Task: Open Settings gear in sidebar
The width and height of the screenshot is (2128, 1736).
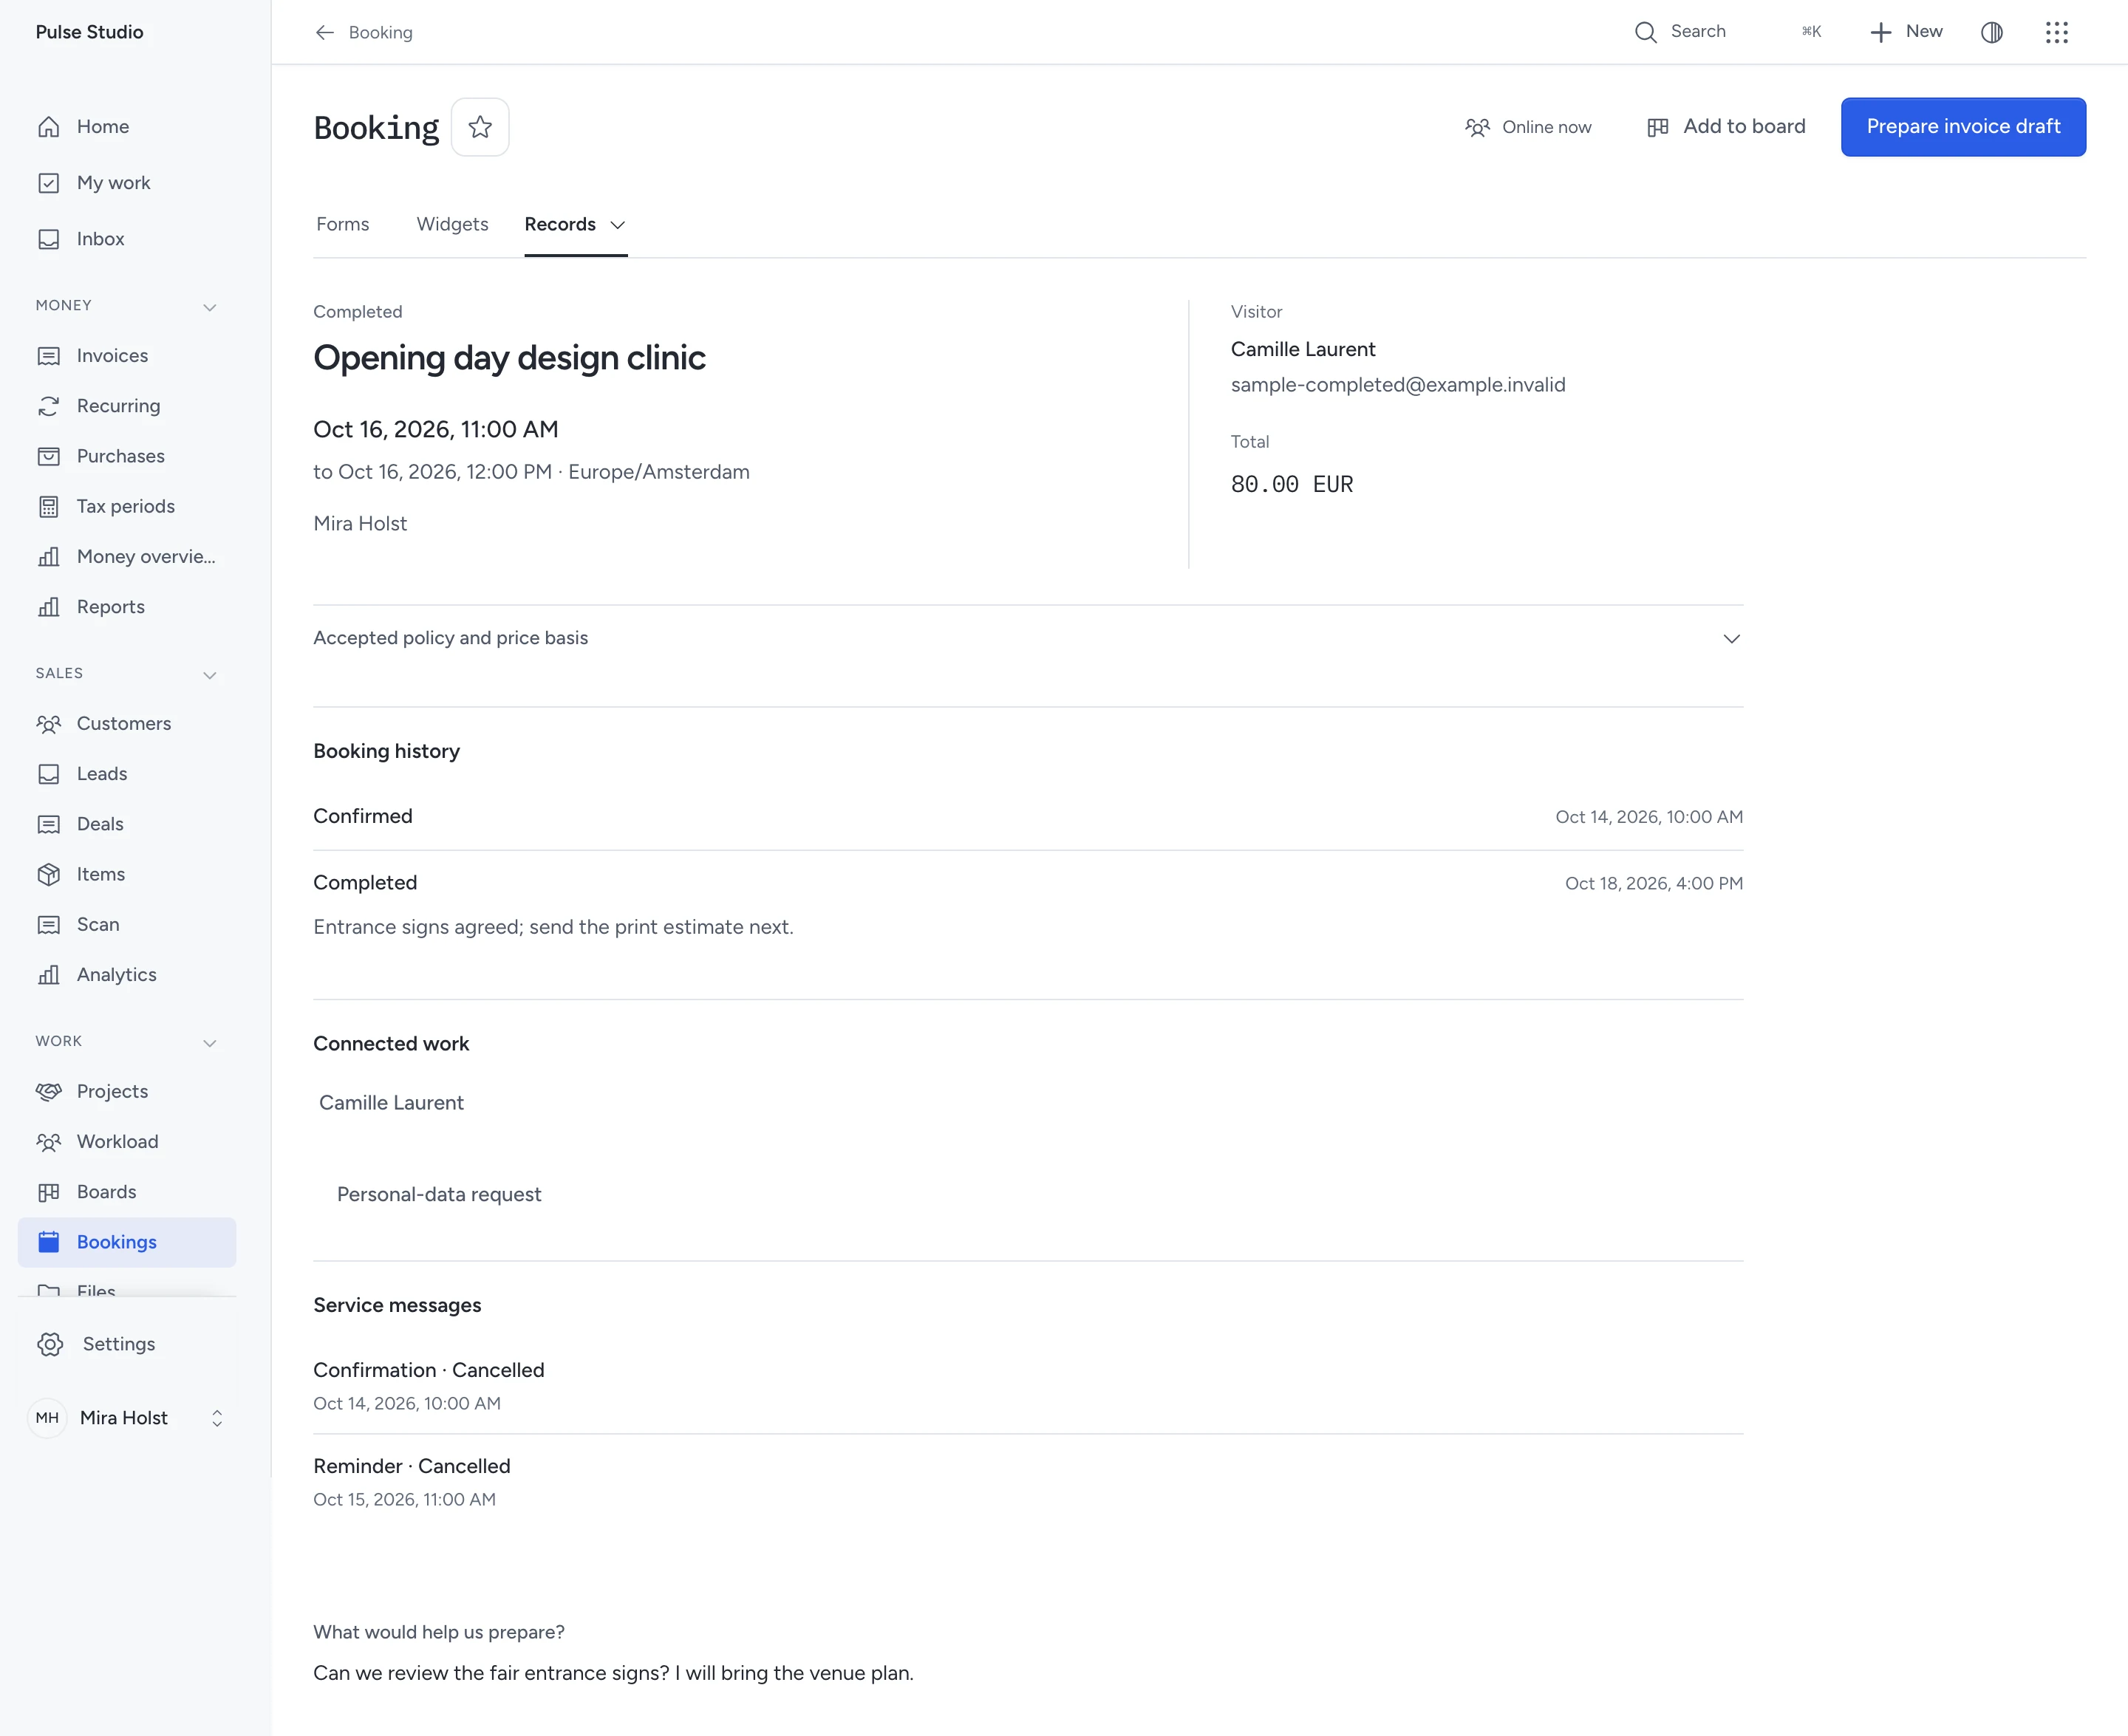Action: click(x=50, y=1344)
